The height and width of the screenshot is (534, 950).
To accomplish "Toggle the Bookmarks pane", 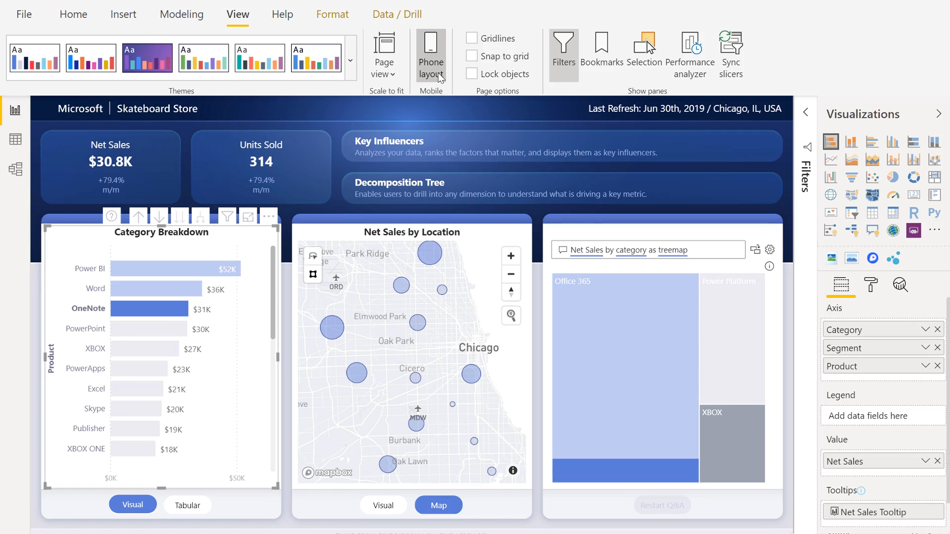I will pos(601,49).
